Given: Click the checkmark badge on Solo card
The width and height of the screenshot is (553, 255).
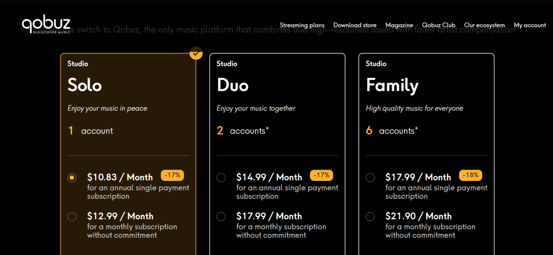Looking at the screenshot, I should point(196,53).
